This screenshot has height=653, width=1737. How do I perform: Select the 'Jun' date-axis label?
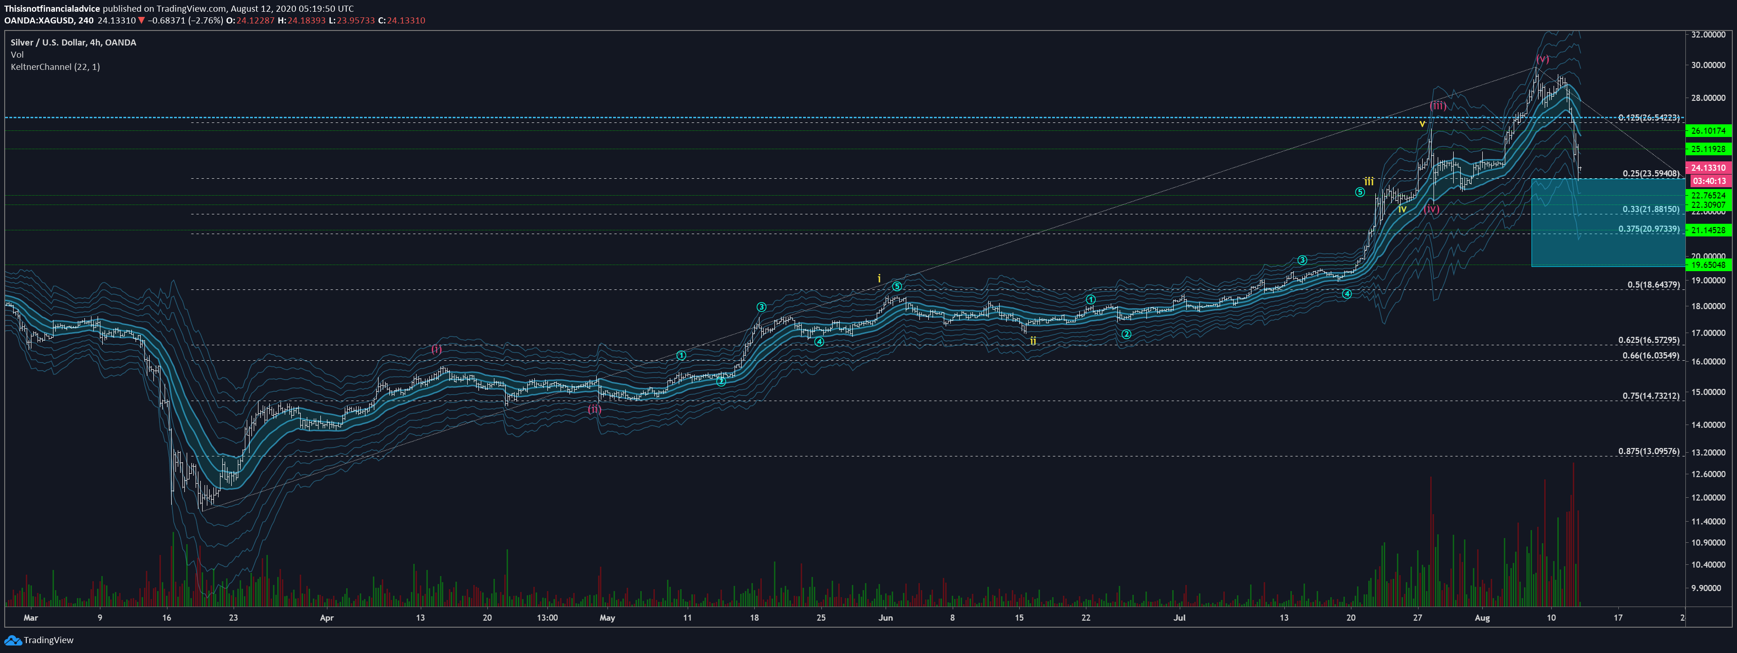[885, 618]
